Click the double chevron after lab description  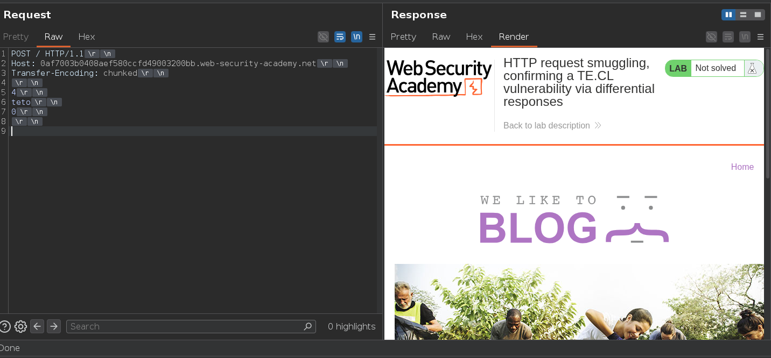tap(598, 125)
